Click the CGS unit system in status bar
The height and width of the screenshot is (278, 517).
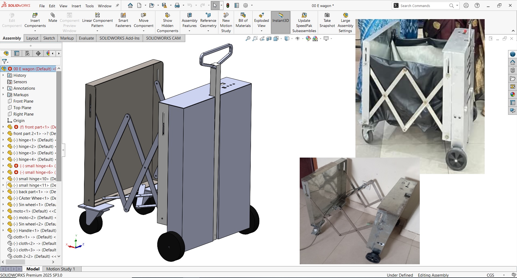pyautogui.click(x=490, y=275)
